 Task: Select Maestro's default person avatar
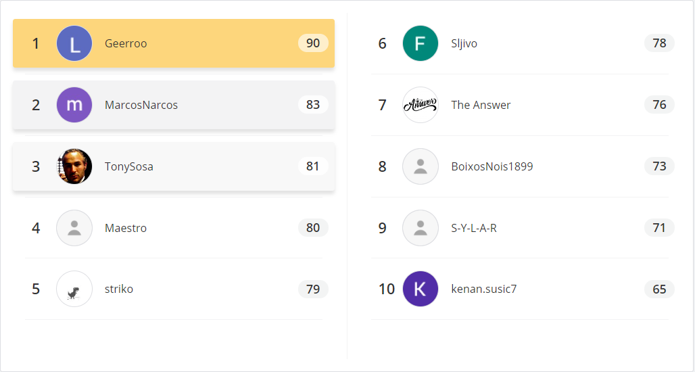(74, 228)
